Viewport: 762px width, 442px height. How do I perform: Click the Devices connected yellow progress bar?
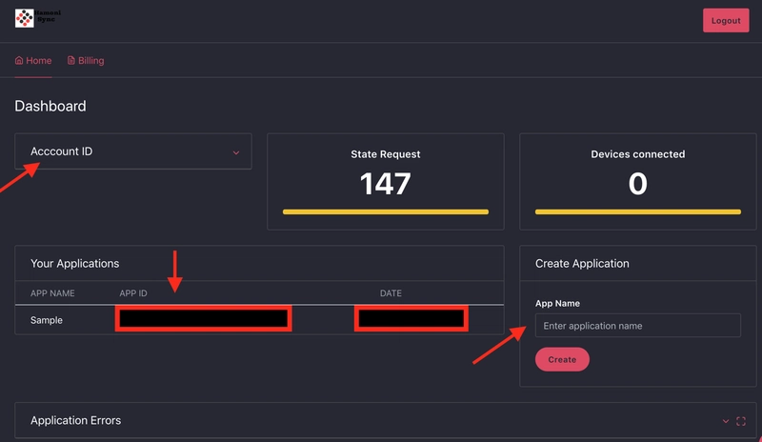point(637,211)
